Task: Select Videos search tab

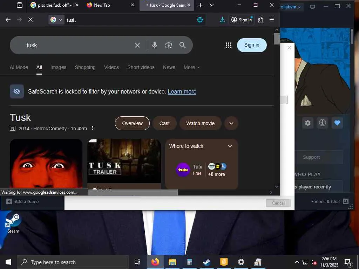Action: (x=111, y=67)
